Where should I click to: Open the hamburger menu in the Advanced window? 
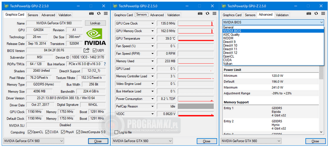click(323, 13)
